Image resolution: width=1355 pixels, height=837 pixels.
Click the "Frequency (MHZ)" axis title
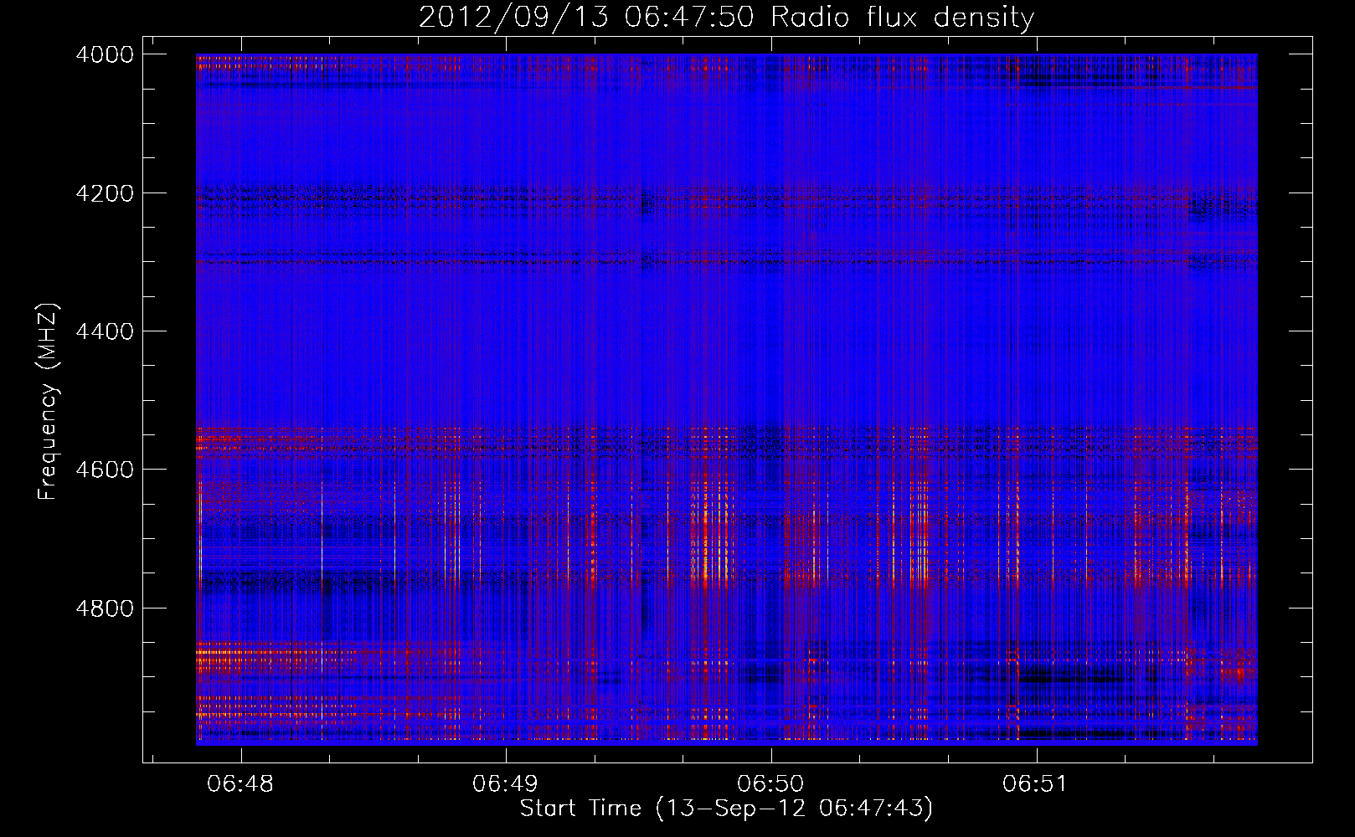(49, 402)
